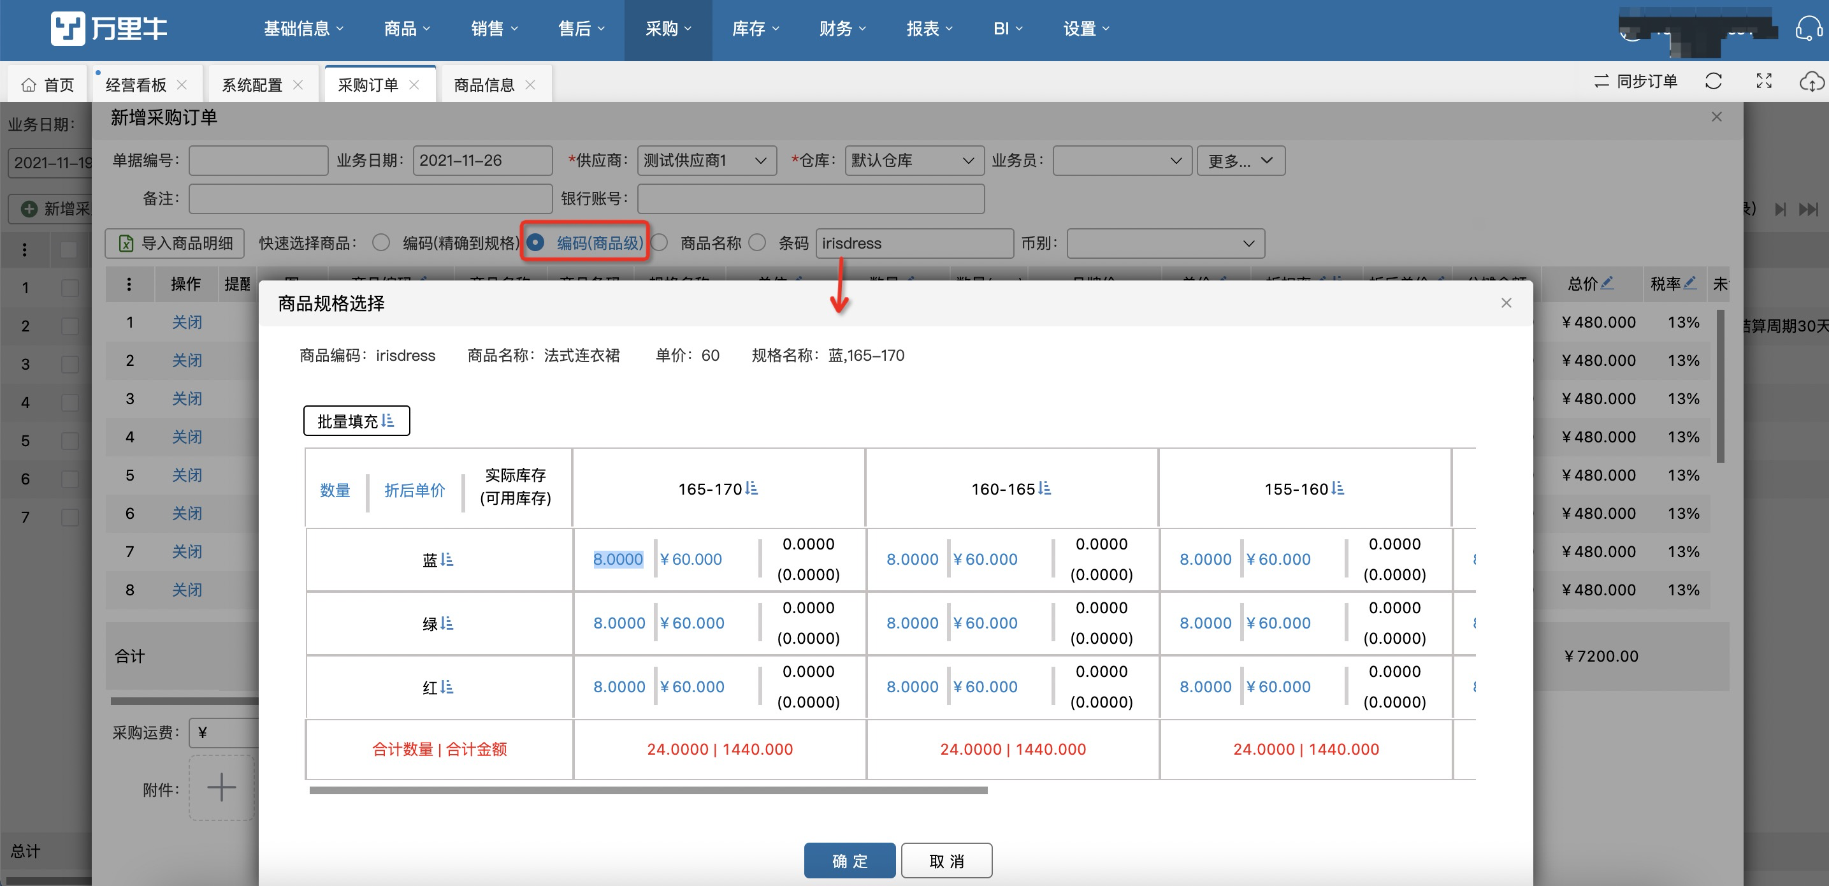Click vertical scrollbar of order table
The width and height of the screenshot is (1829, 886).
click(x=1719, y=386)
